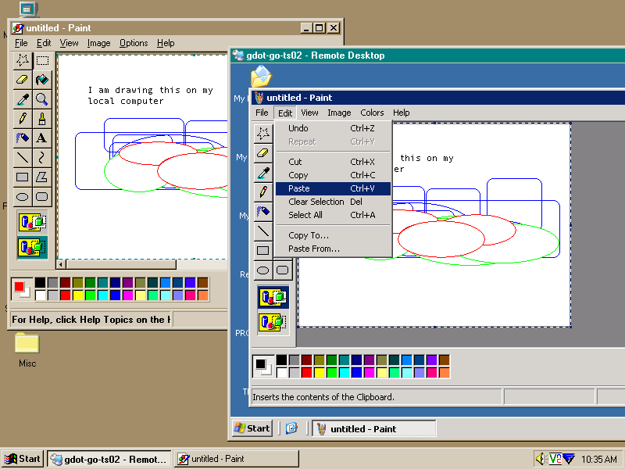Select the Curve tool in local Paint
This screenshot has height=469, width=625.
(42, 157)
